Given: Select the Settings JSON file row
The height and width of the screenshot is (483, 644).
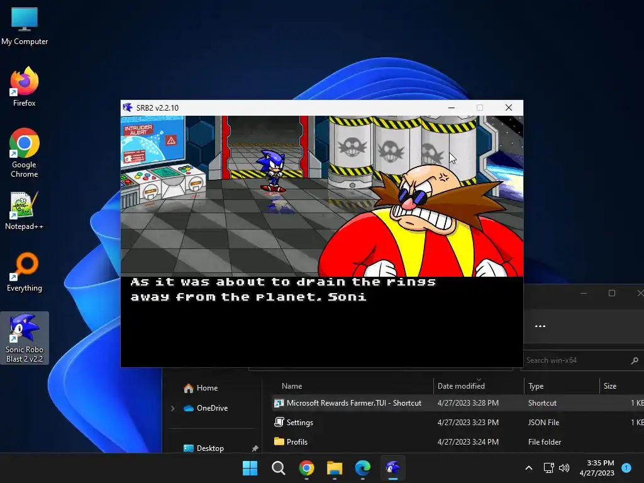Looking at the screenshot, I should coord(458,422).
